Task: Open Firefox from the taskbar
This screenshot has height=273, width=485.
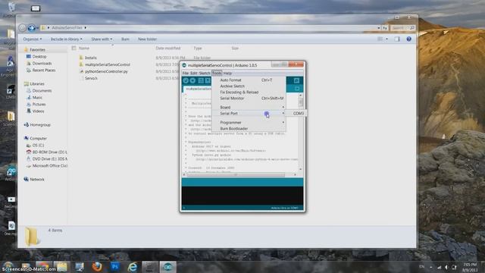Action: tap(97, 266)
